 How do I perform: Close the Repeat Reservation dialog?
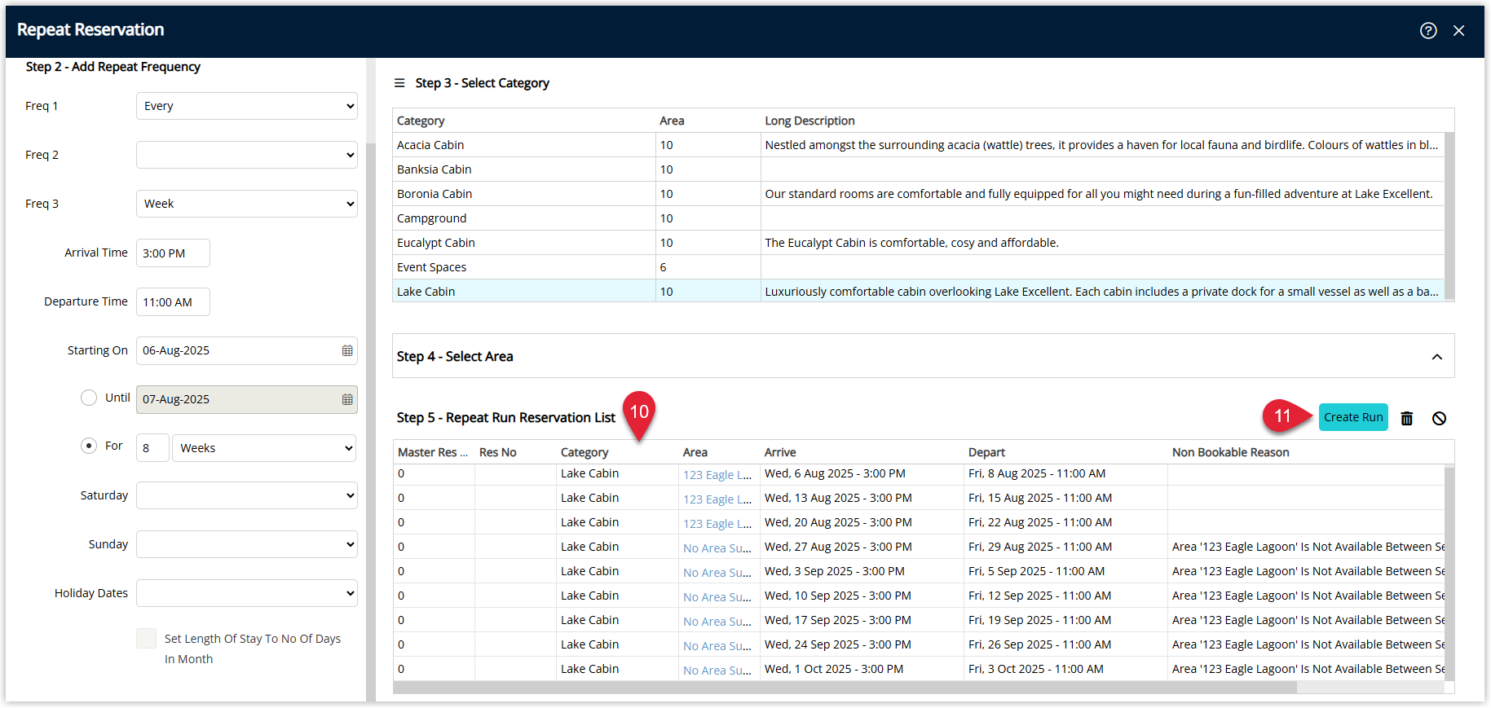(x=1459, y=30)
